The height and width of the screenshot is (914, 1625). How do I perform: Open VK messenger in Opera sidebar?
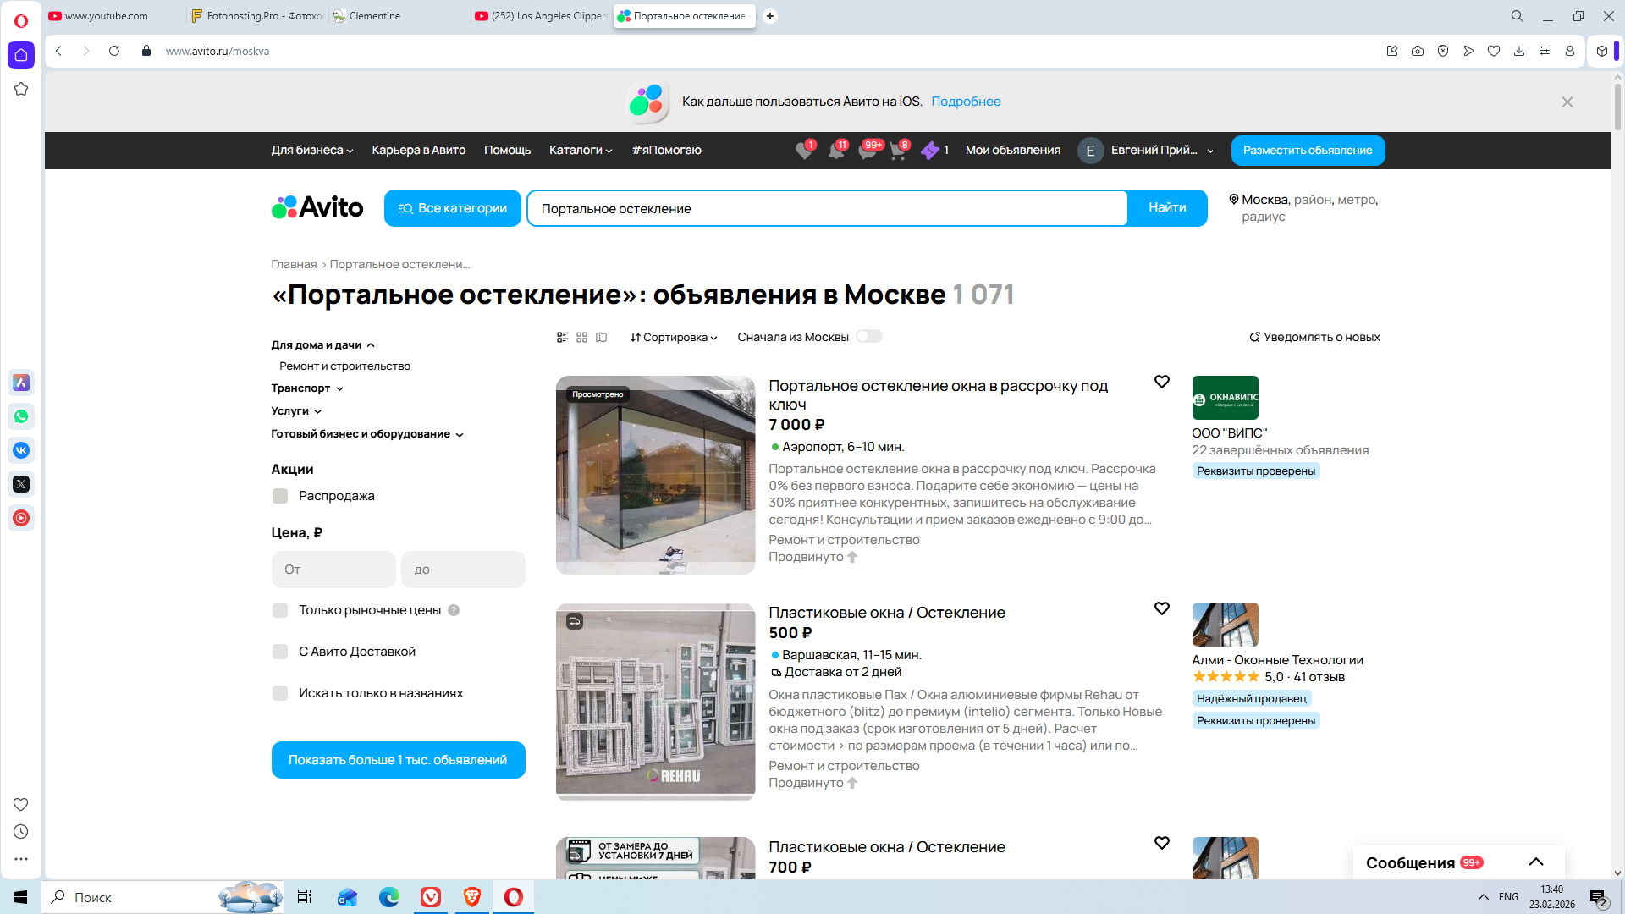pyautogui.click(x=21, y=450)
